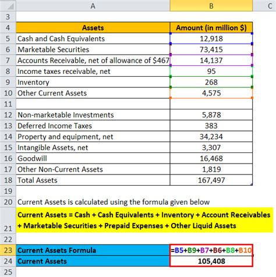
Task: Select the result value 105,408 cell
Action: (x=211, y=261)
